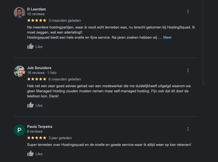The height and width of the screenshot is (162, 218).
Task: Expand D Leerdam's review with the Meer link
Action: pos(167,37)
